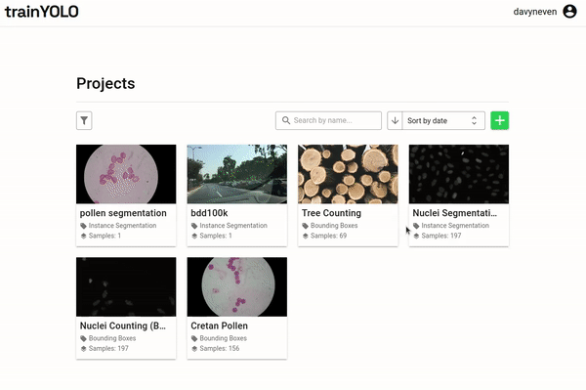The image size is (586, 390).
Task: Click 'Samples: 197' on Nuclei Counting card
Action: coord(108,349)
